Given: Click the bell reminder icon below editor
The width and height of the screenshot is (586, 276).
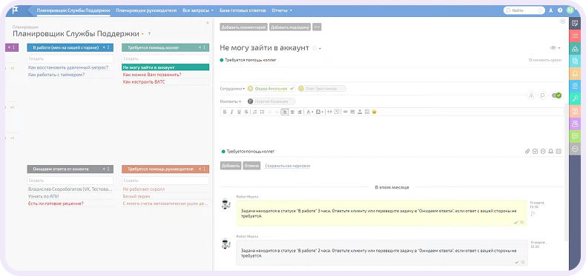Looking at the screenshot, I should [551, 152].
